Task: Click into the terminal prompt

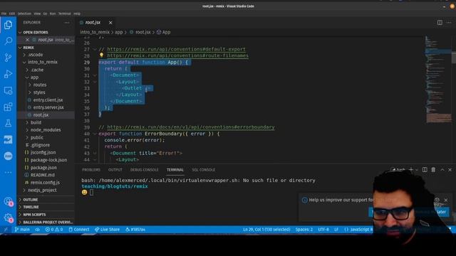Action: coord(91,192)
